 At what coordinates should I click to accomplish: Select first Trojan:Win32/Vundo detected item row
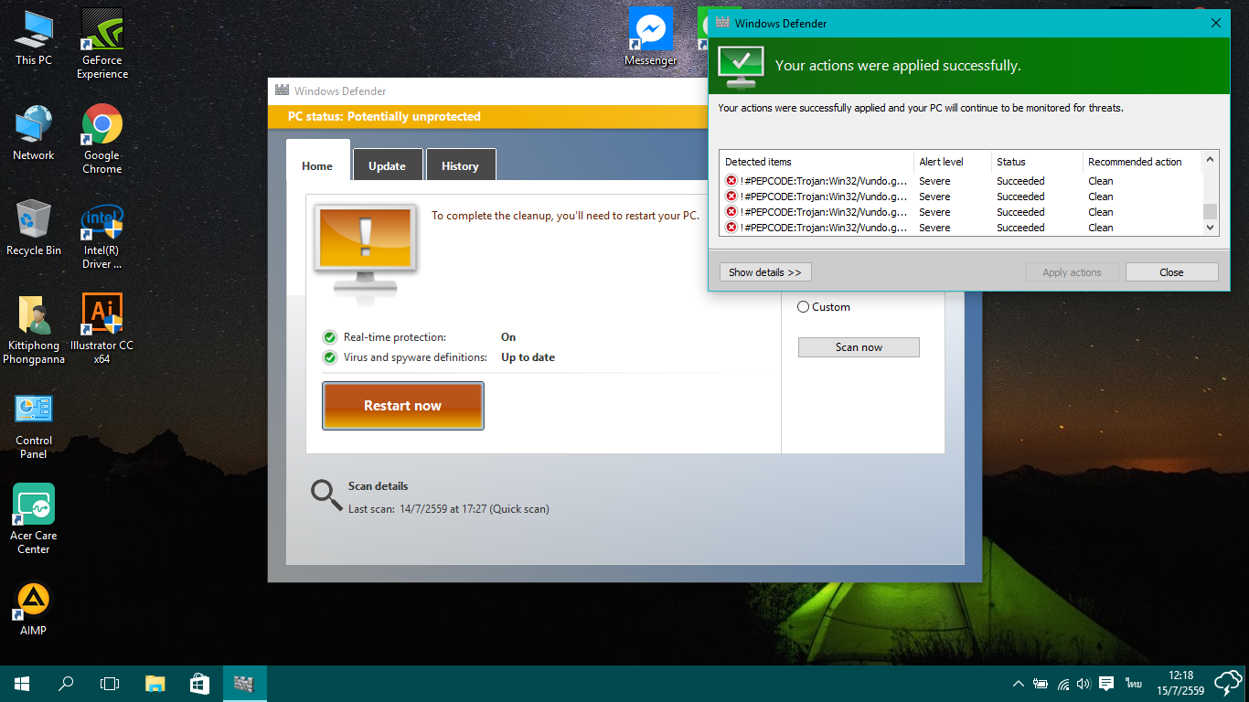click(961, 181)
